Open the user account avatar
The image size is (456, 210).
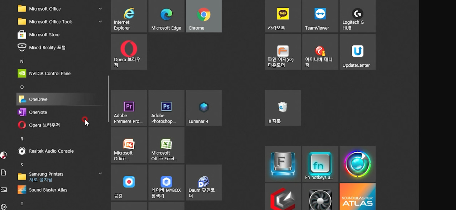pyautogui.click(x=4, y=155)
